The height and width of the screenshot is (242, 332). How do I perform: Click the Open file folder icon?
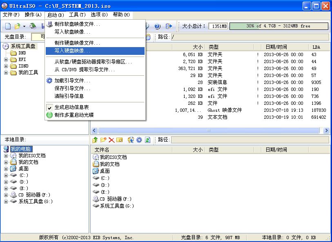pyautogui.click(x=17, y=26)
